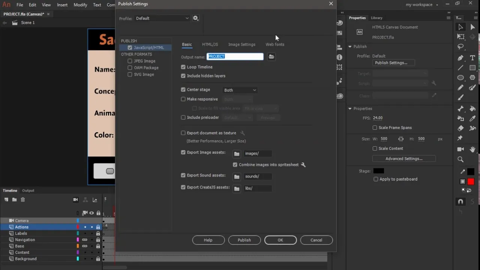Viewport: 480px width, 270px height.
Task: Select the Eyedropper tool
Action: pyautogui.click(x=473, y=118)
